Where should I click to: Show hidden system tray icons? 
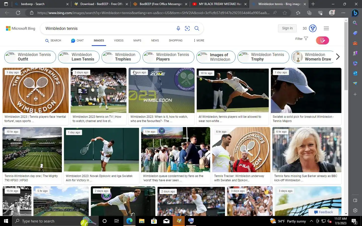point(311,221)
